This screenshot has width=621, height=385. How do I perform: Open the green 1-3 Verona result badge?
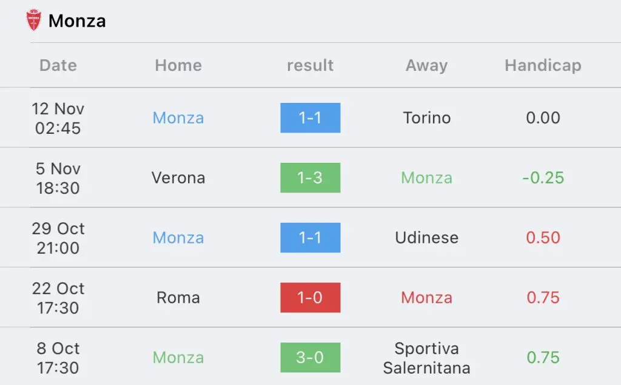point(310,178)
